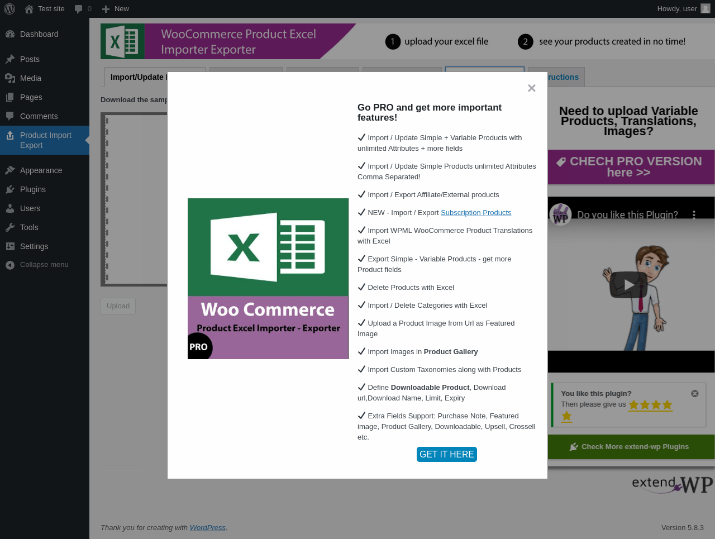Viewport: 715px width, 539px height.
Task: Open the Test site home link
Action: tap(45, 9)
